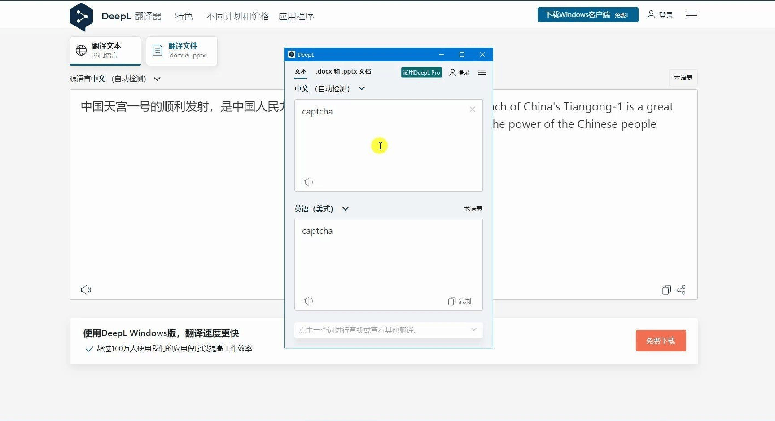
Task: Open 应用程序 menu item
Action: pyautogui.click(x=296, y=16)
